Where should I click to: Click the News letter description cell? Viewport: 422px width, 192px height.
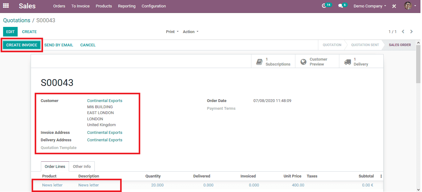[x=89, y=185]
